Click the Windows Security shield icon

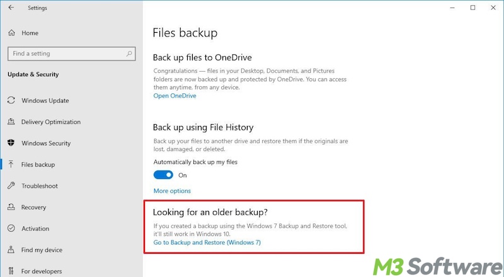tap(11, 144)
